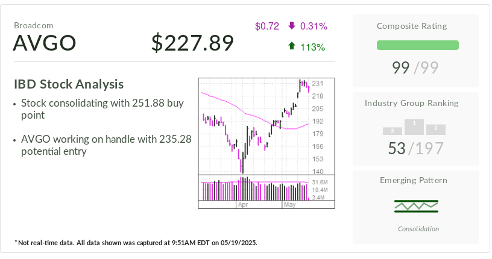Click the 235.28 potential entry bullet text
This screenshot has height=259, width=492.
point(106,145)
